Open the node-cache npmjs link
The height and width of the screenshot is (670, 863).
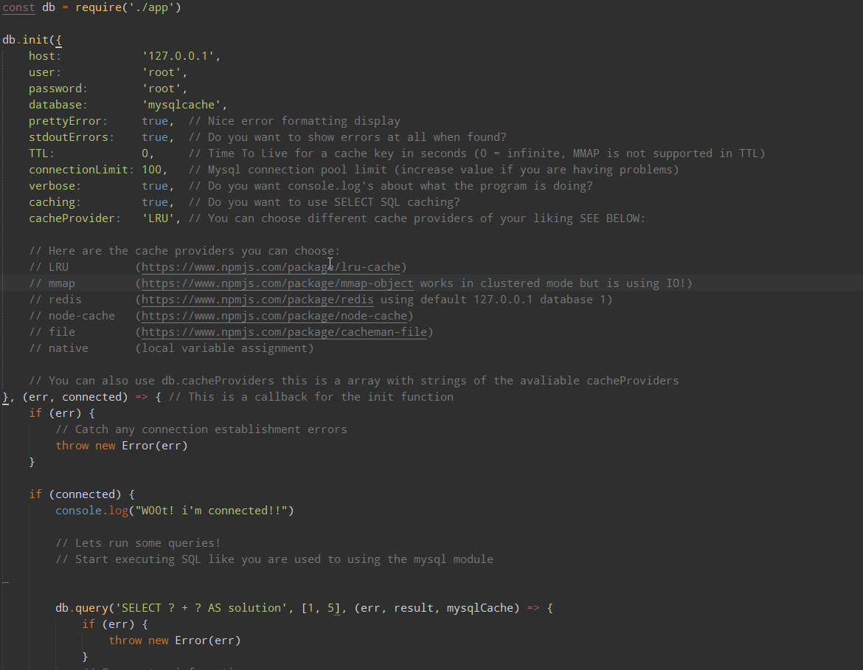274,316
